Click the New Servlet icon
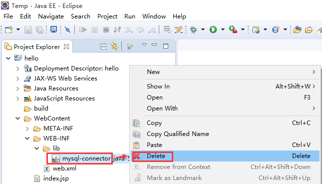The image size is (322, 184). point(276,30)
